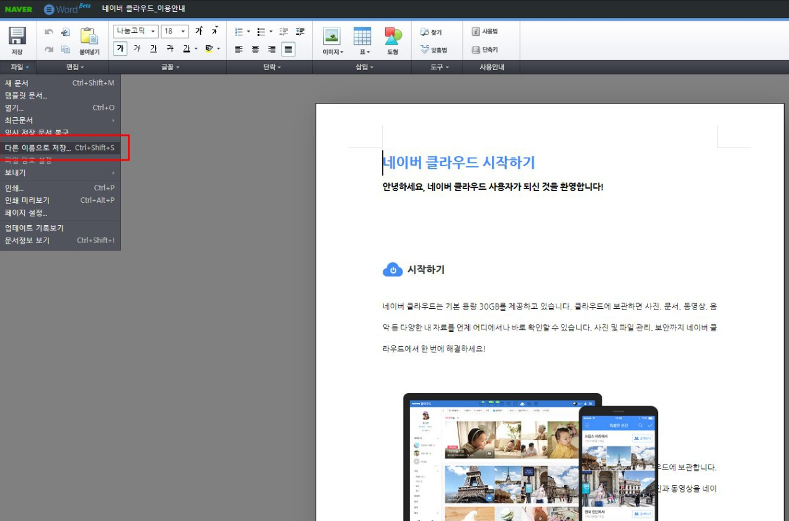Screen dimensions: 789x521
Task: Open keyboard shortcuts (단축키) help
Action: [x=484, y=50]
